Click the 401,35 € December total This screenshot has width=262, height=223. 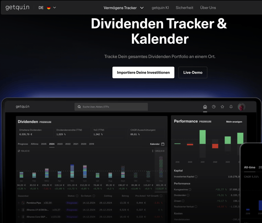(x=161, y=185)
